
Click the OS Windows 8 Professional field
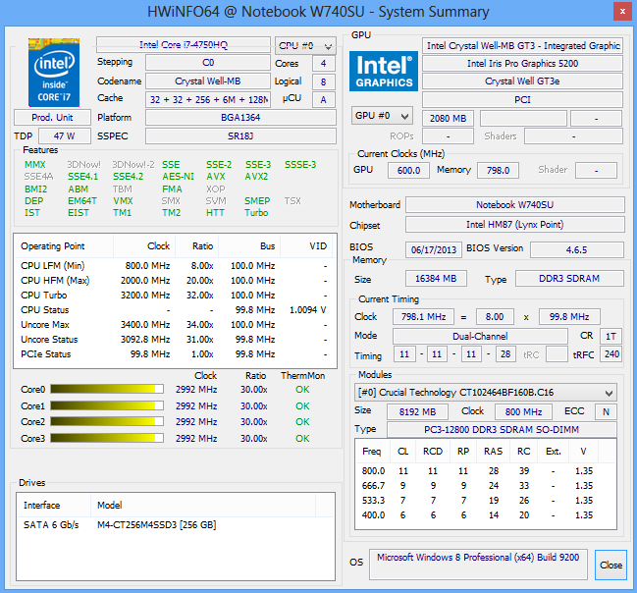click(478, 565)
